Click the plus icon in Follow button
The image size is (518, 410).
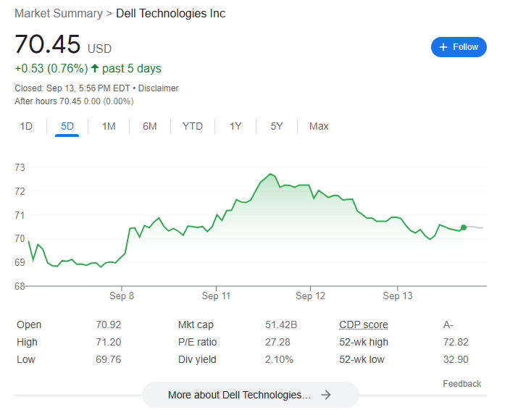pyautogui.click(x=443, y=47)
